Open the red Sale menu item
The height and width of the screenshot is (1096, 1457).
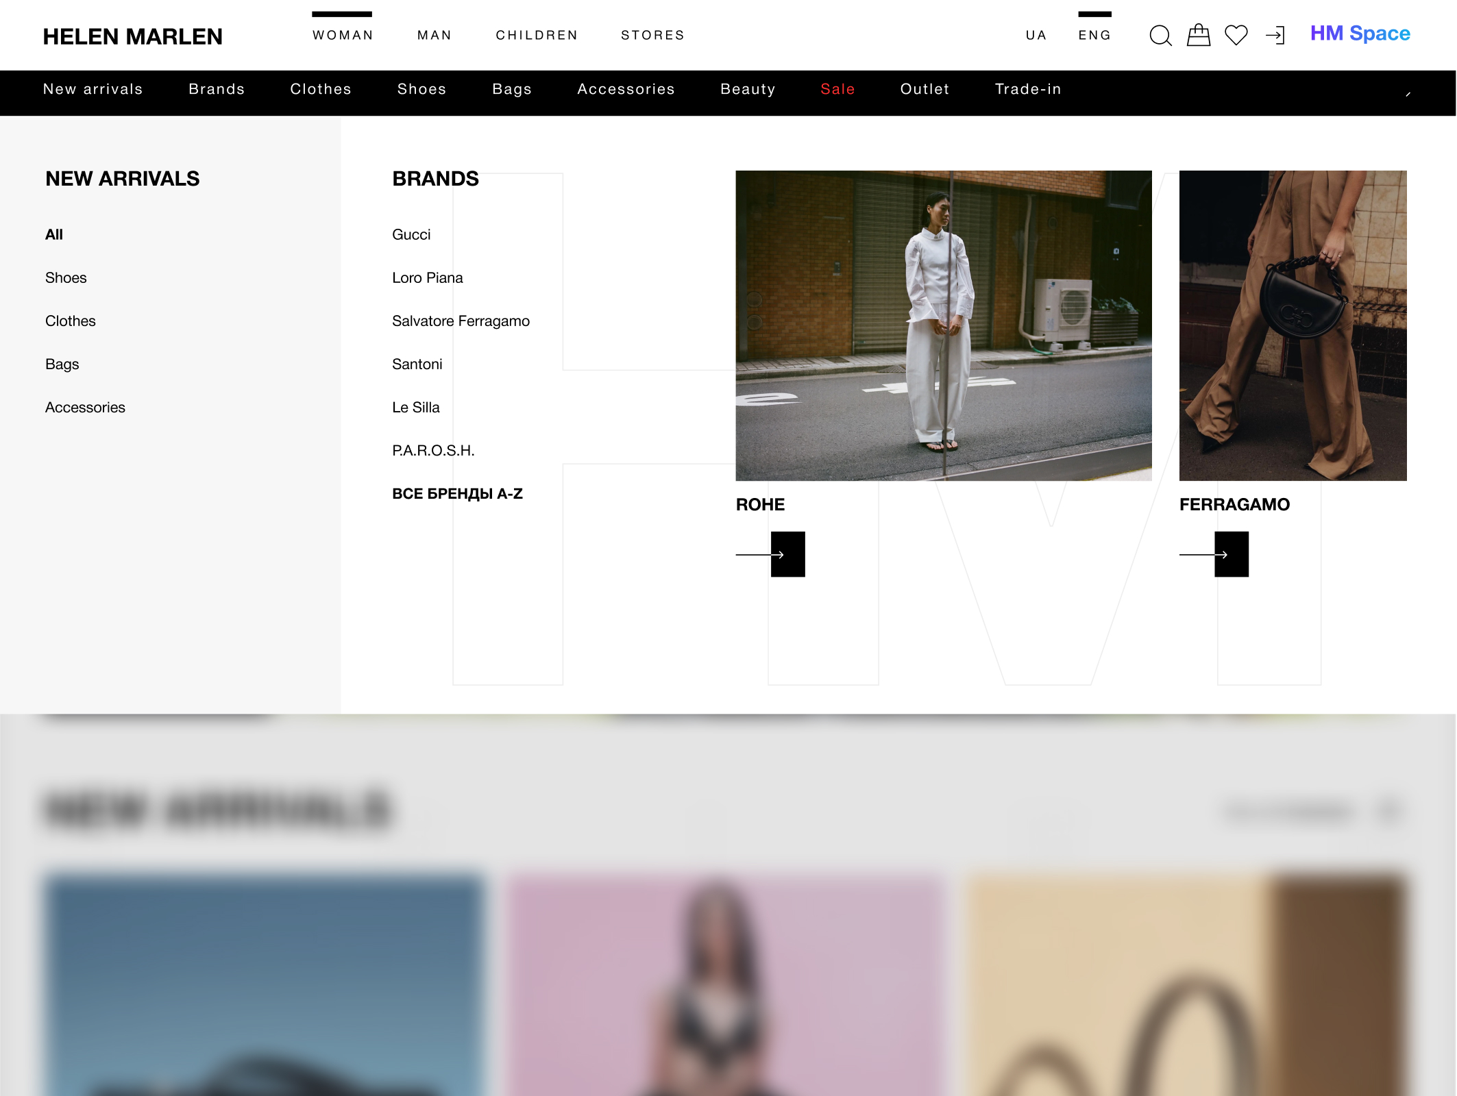click(837, 89)
